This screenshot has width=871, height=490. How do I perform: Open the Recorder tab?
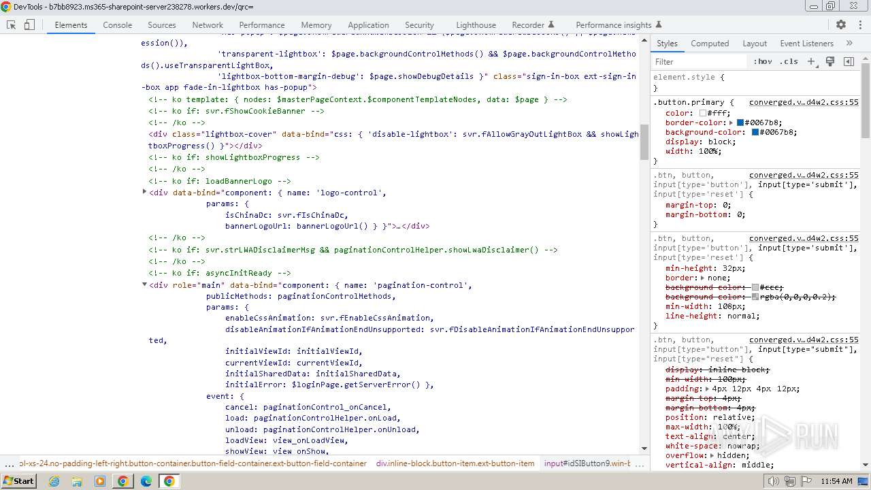(x=533, y=24)
